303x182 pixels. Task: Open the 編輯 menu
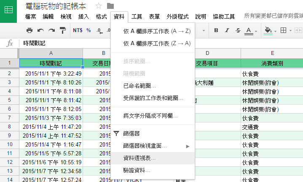tap(48, 16)
